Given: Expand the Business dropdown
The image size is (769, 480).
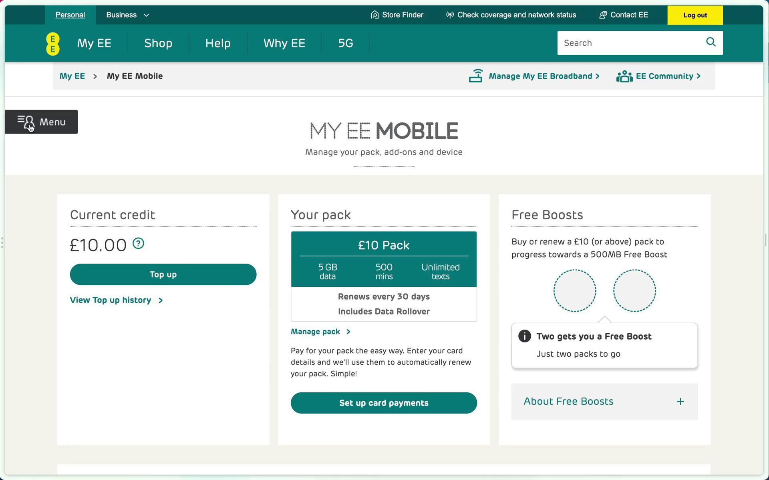Looking at the screenshot, I should tap(127, 15).
